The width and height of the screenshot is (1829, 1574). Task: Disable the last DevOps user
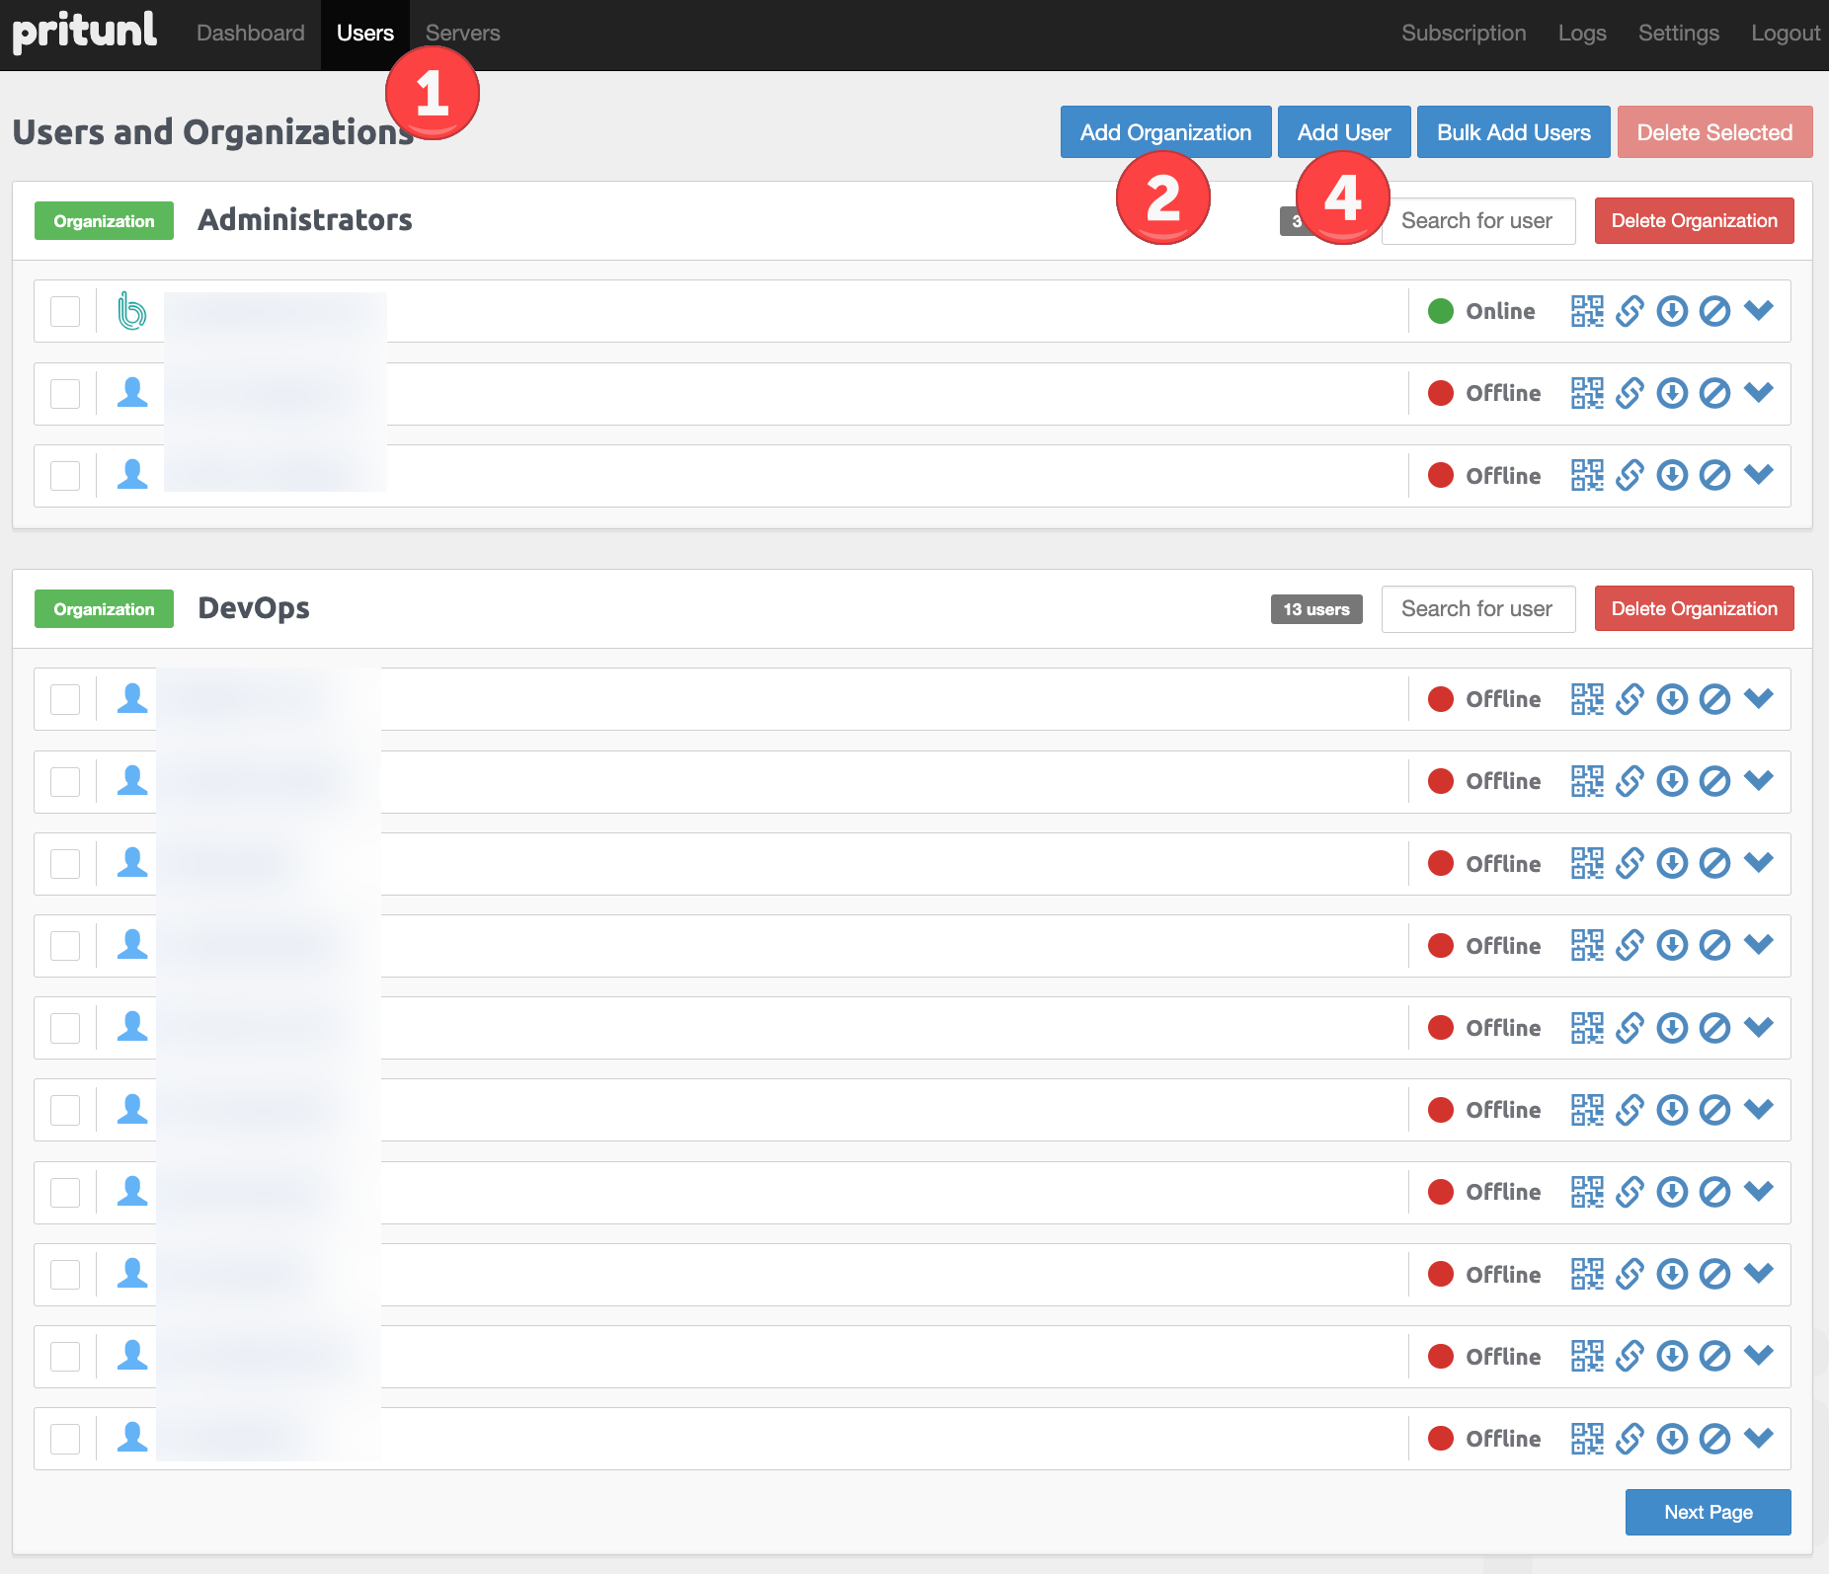point(1714,1439)
